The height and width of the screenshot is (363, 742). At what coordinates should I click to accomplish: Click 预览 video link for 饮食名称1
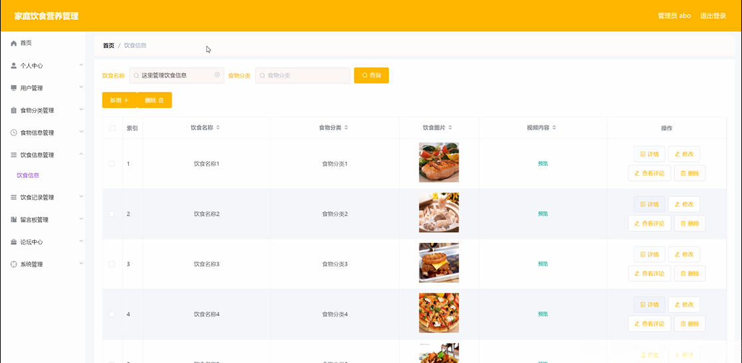point(543,164)
